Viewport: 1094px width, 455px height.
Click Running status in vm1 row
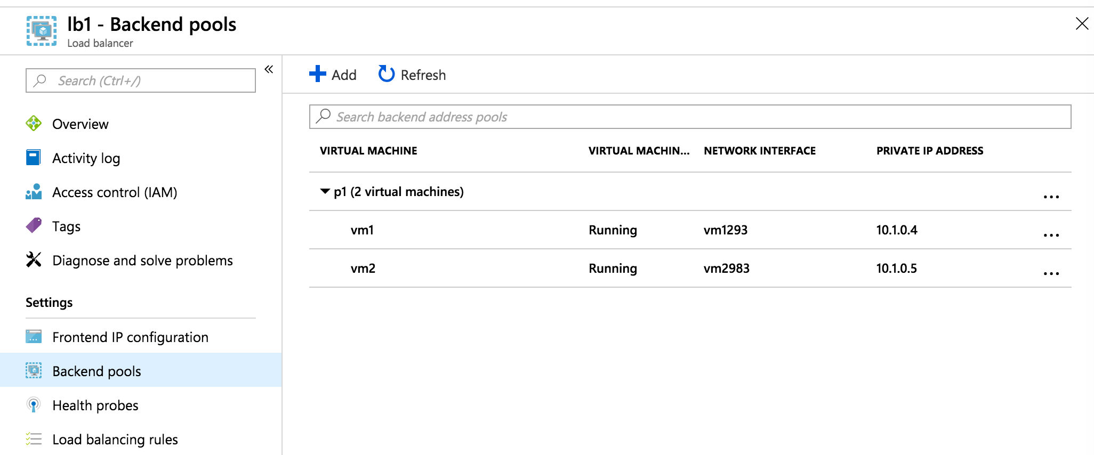613,230
